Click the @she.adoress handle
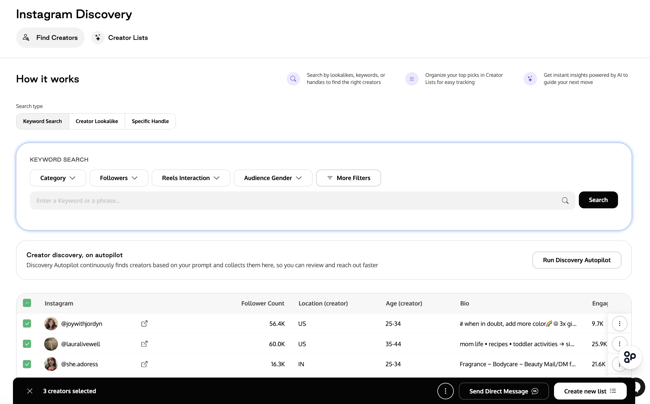The image size is (650, 404). click(x=80, y=364)
